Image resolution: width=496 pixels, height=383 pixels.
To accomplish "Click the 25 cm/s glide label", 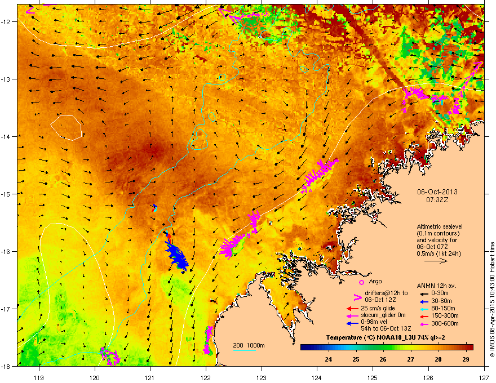I will (378, 308).
